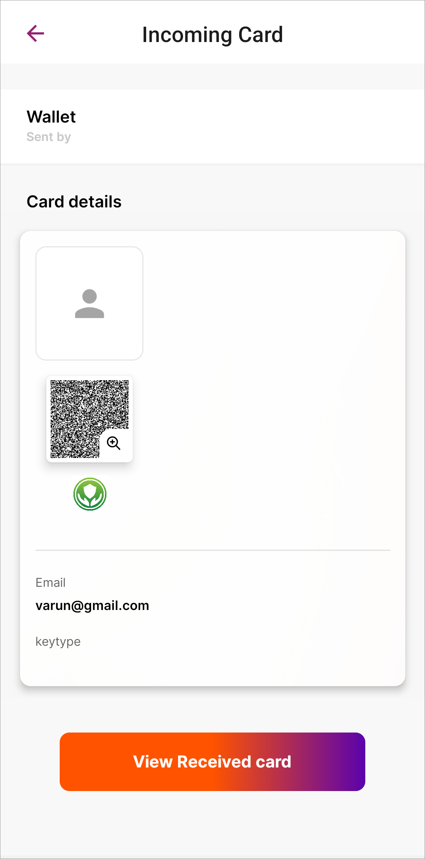Tap the Incoming Card page title
The image size is (425, 859).
[212, 35]
